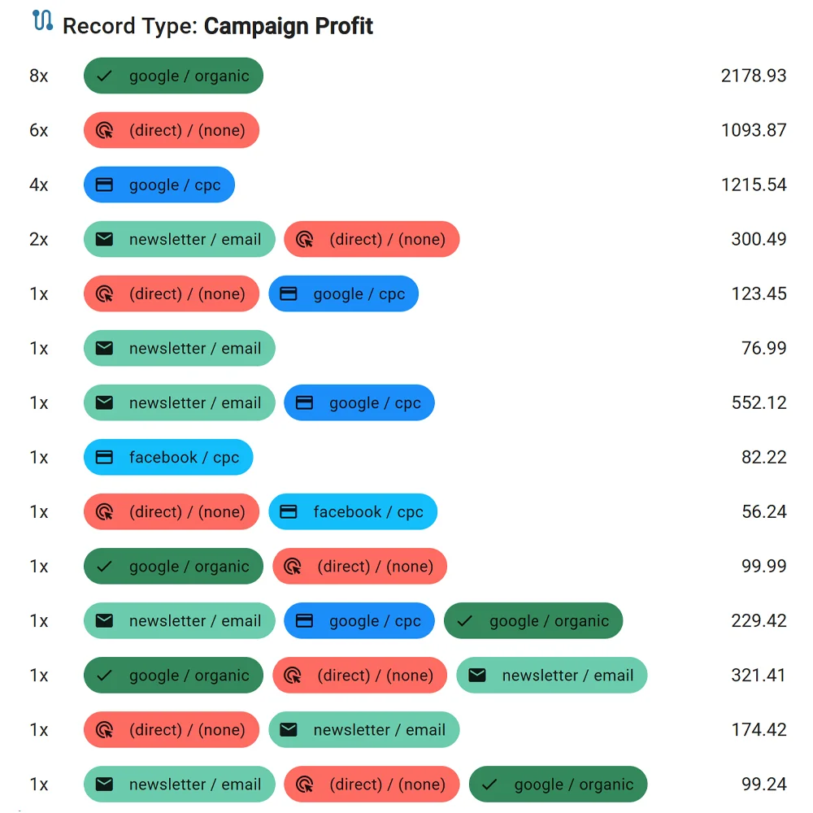Click the cursor-click icon inside the 6x (direct) / (none) pill

[x=103, y=130]
